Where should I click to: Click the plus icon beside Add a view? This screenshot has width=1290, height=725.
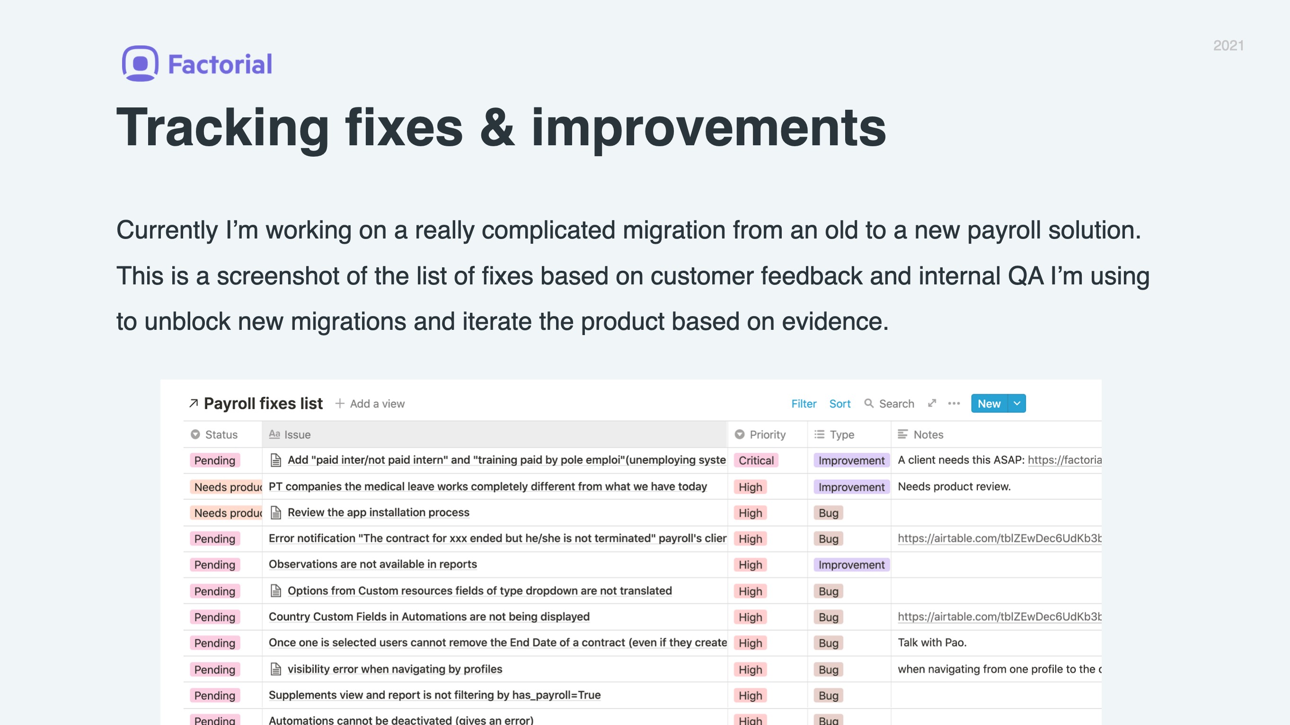[x=340, y=404]
